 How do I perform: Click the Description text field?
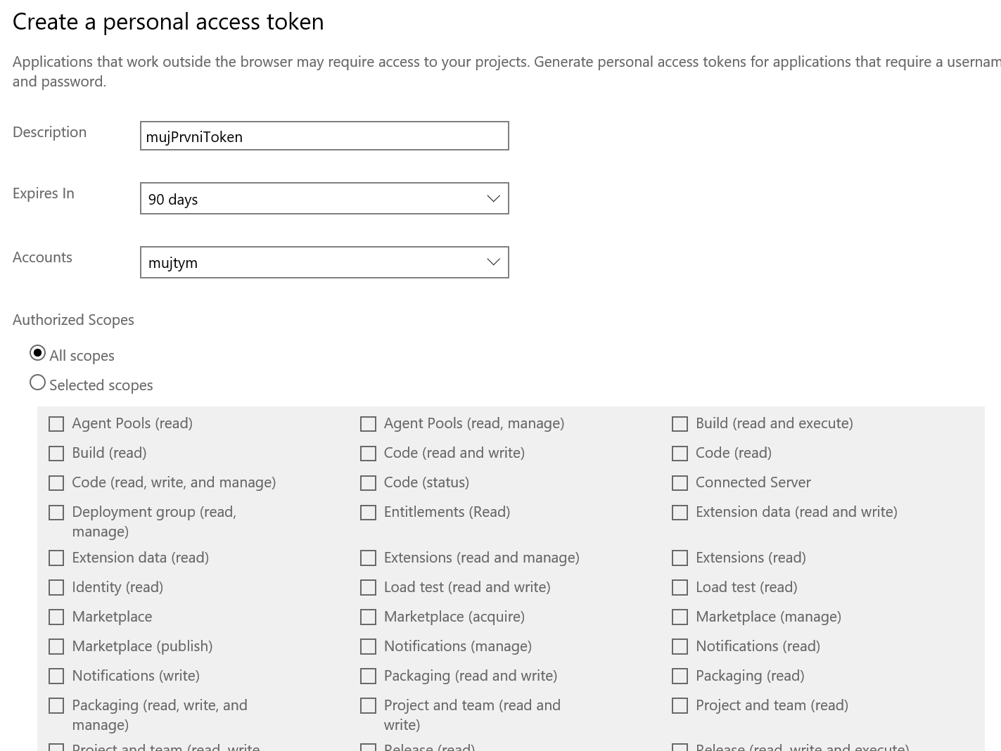pos(324,136)
